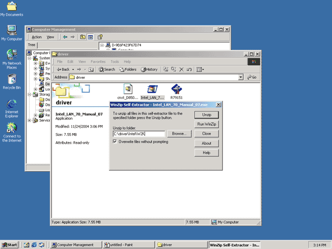Image resolution: width=332 pixels, height=249 pixels.
Task: Click the help icon in Computer Management toolbar
Action: (x=100, y=37)
